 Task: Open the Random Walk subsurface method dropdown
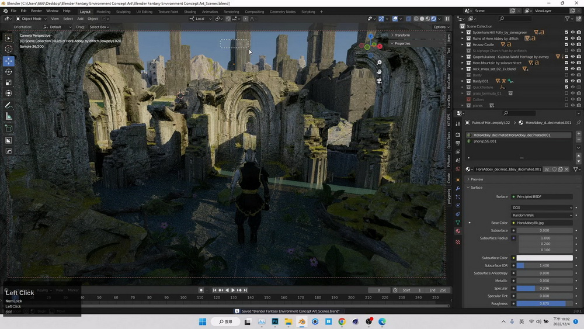(x=542, y=215)
